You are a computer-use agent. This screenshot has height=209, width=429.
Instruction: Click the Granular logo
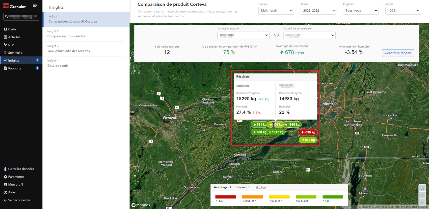coord(15,6)
